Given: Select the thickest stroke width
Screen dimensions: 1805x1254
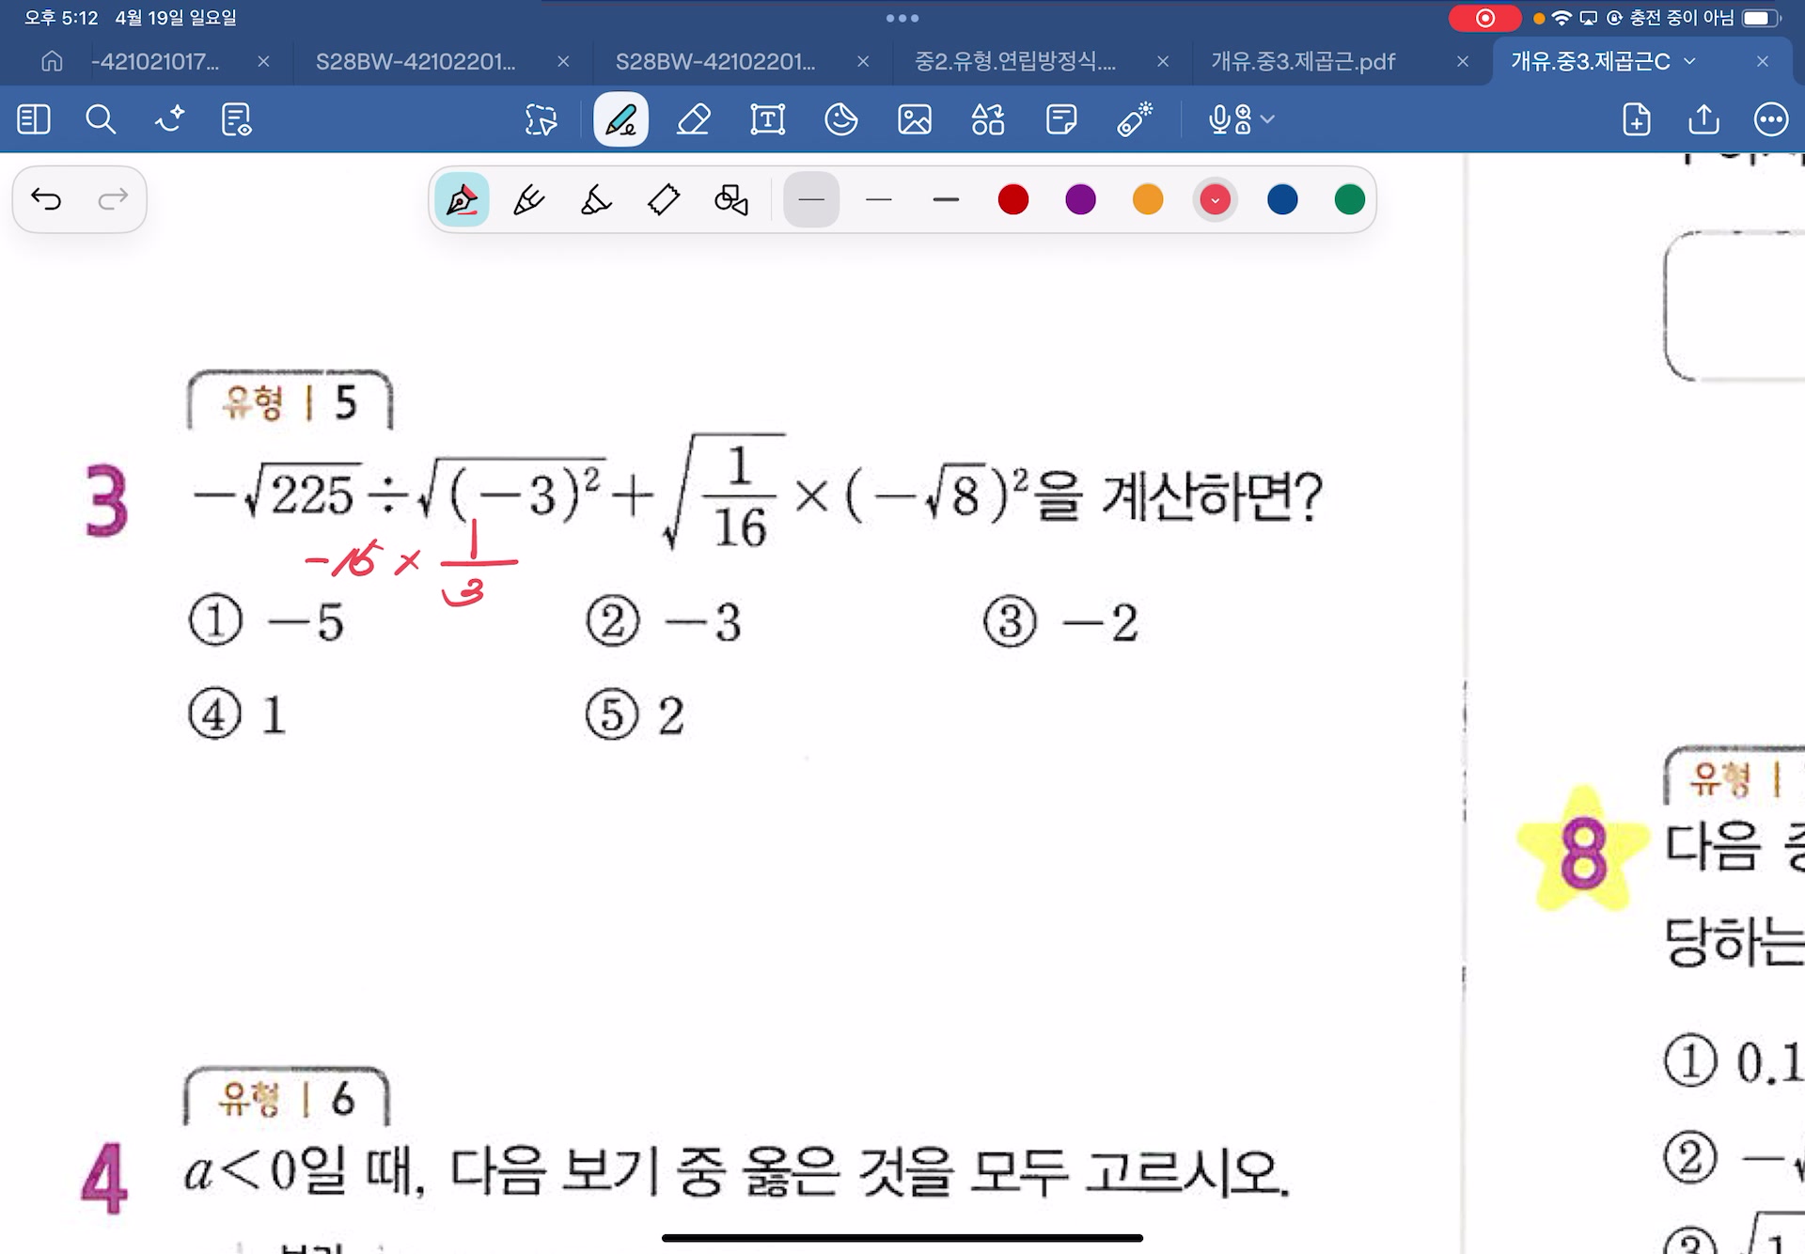Looking at the screenshot, I should pyautogui.click(x=946, y=199).
